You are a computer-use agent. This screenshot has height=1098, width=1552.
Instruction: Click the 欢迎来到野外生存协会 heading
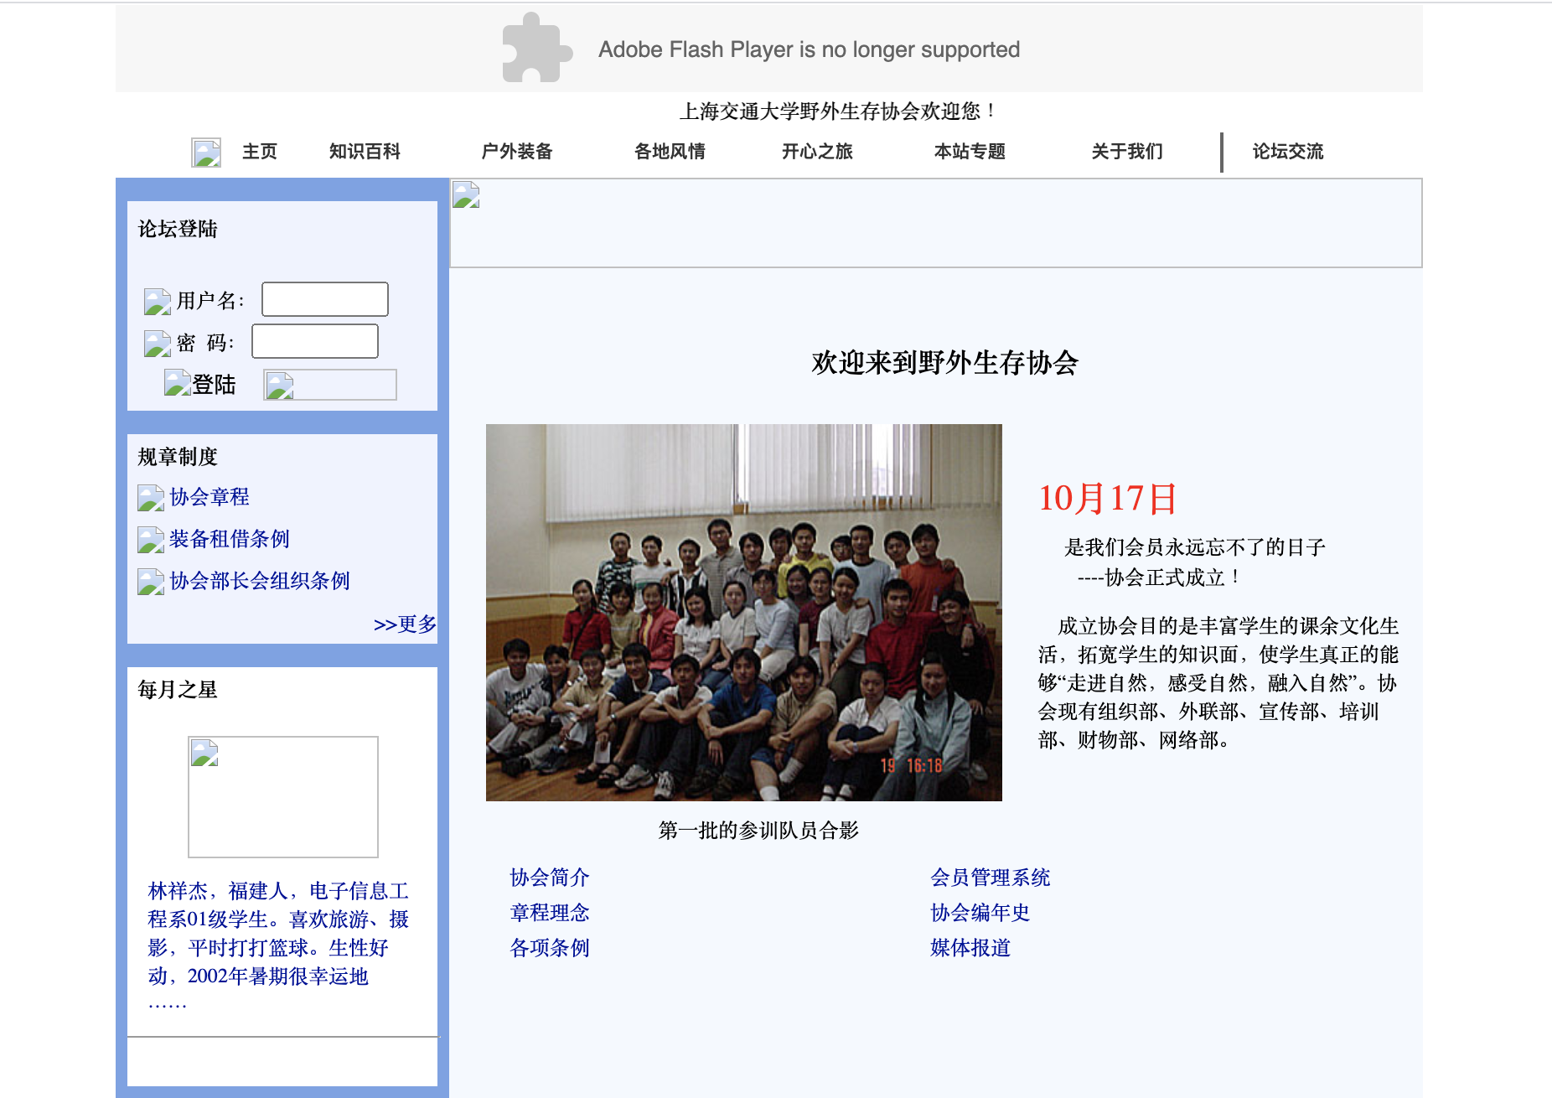944,363
